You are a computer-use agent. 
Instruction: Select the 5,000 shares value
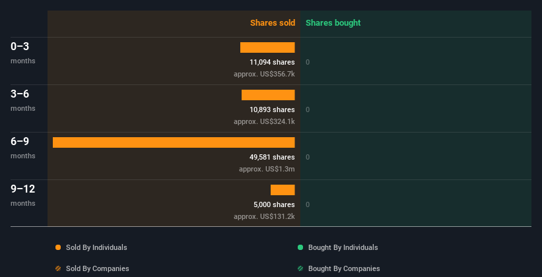coord(274,204)
